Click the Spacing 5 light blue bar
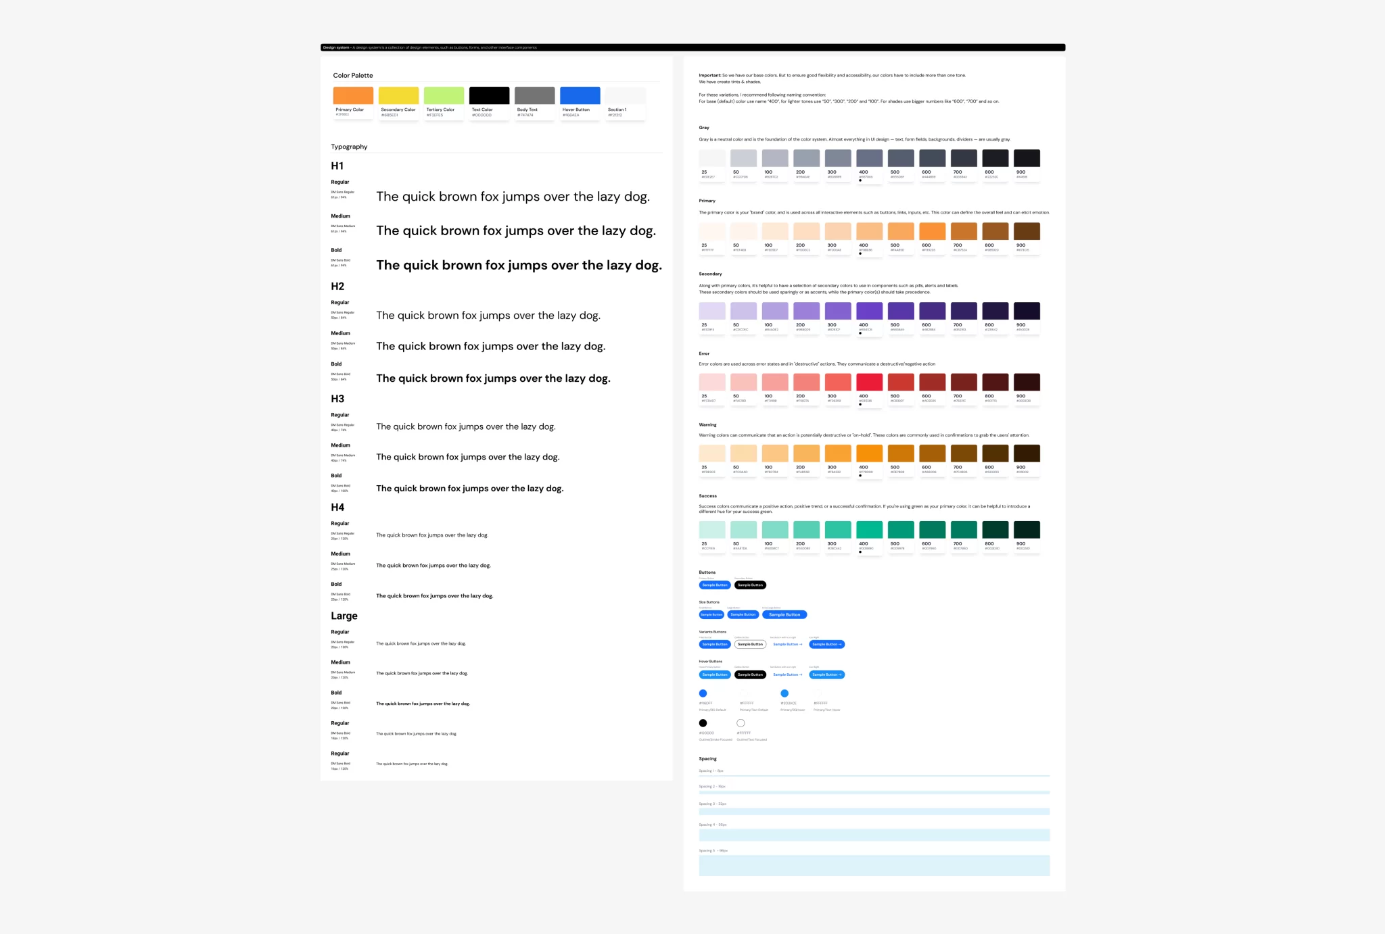 coord(874,866)
